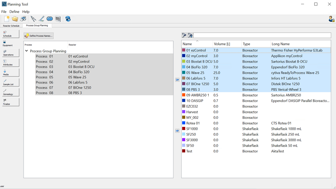This screenshot has width=336, height=189.
Task: Switch to Reactor Schedule tab
Action: 11,26
